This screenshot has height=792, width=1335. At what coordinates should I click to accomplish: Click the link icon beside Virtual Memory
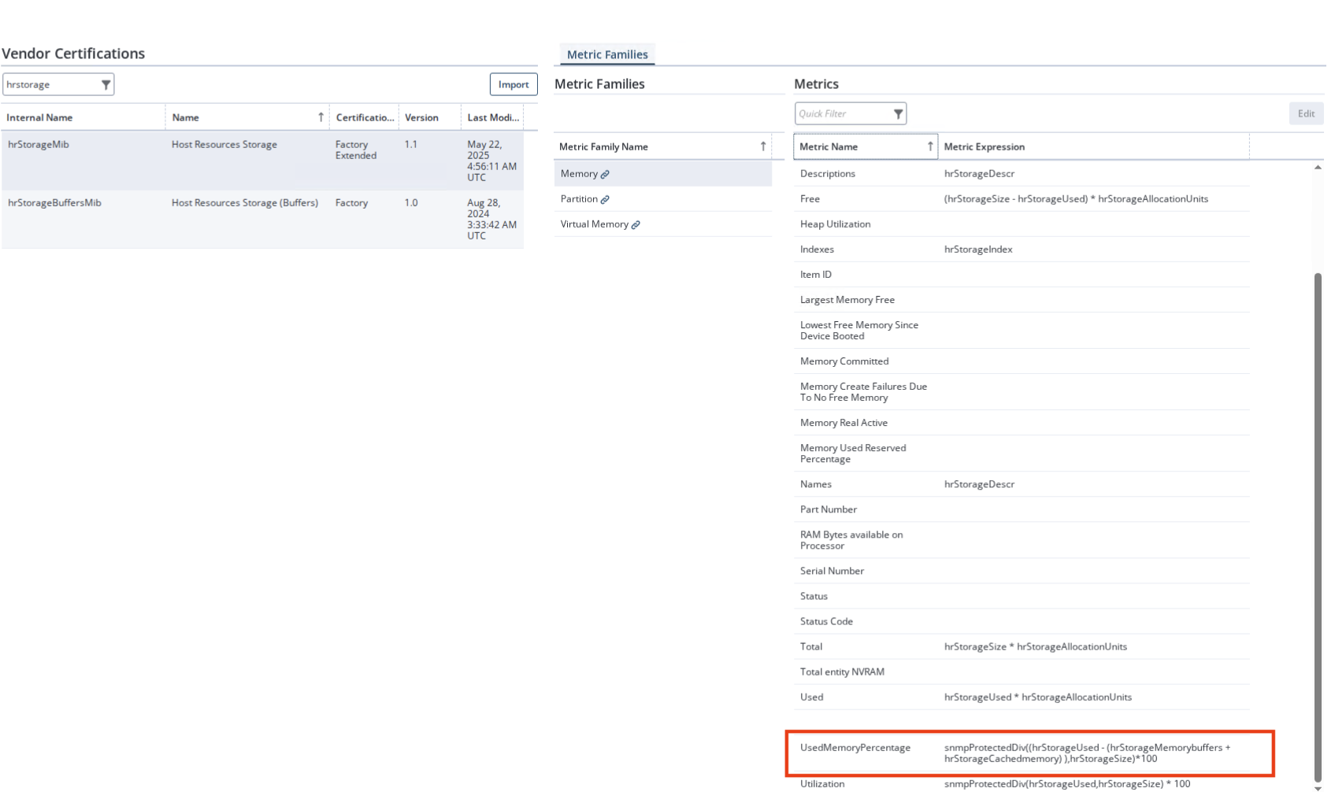tap(636, 225)
